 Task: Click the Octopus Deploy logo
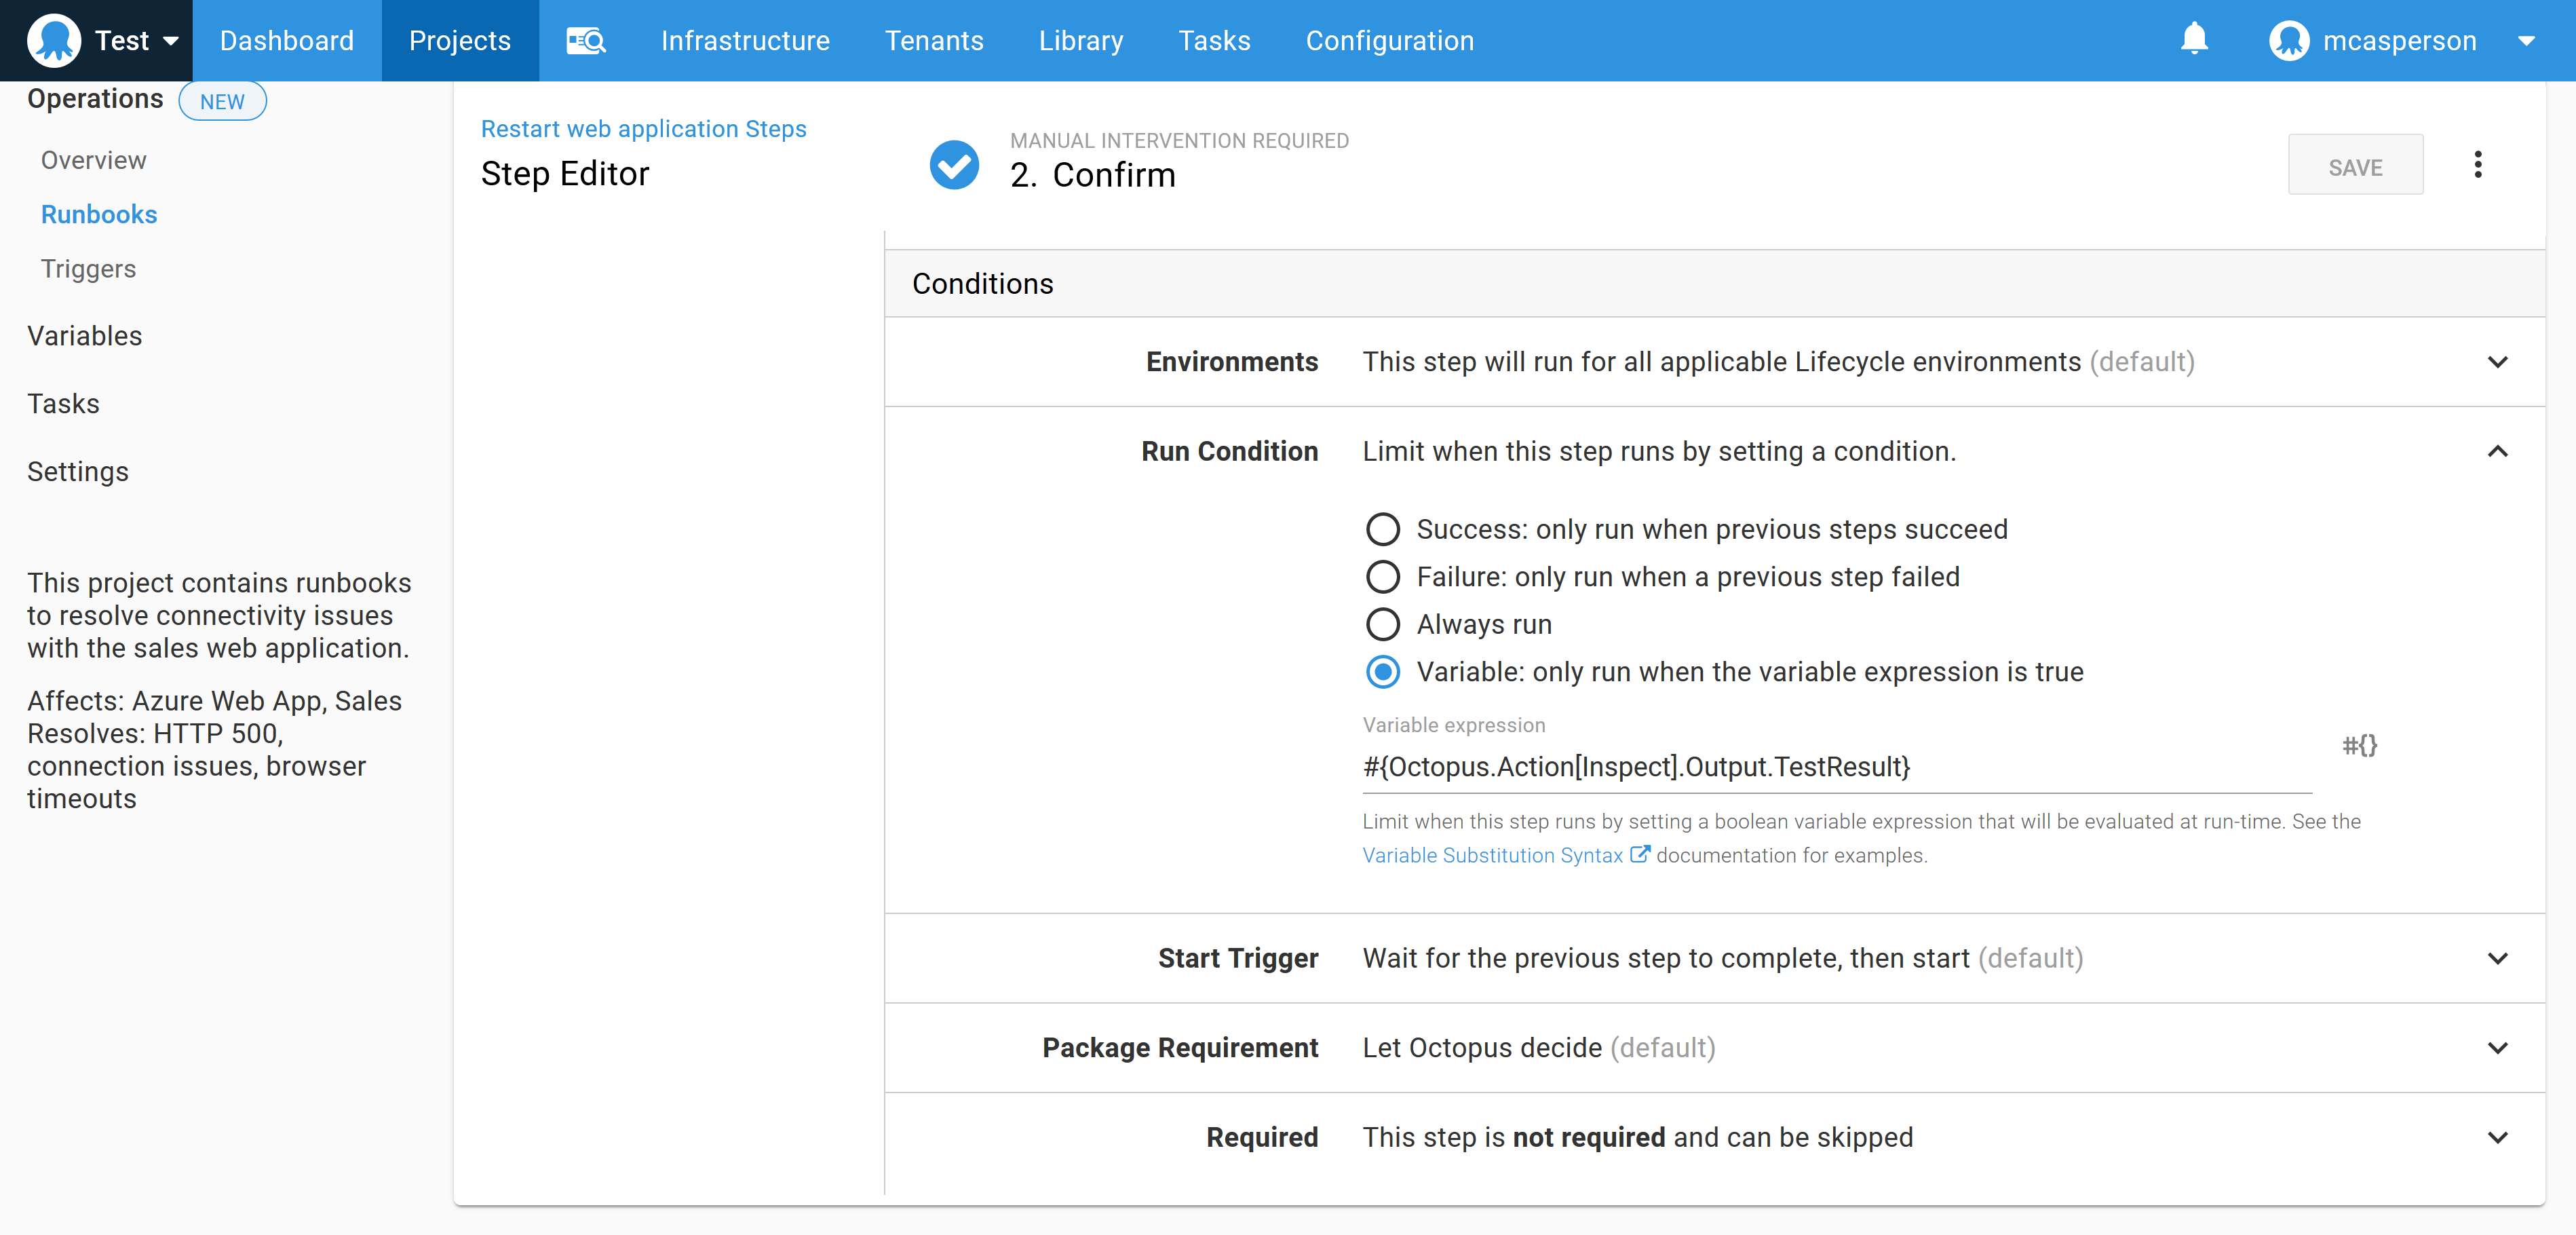pyautogui.click(x=54, y=40)
